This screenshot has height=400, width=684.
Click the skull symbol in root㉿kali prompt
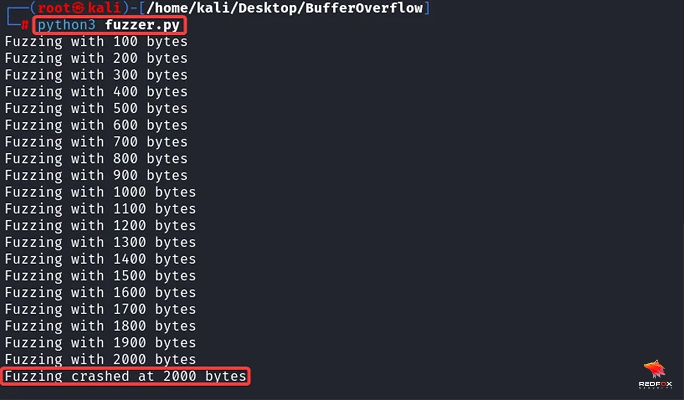[79, 9]
